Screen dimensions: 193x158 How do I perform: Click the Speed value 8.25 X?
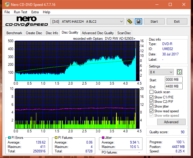[180, 151]
